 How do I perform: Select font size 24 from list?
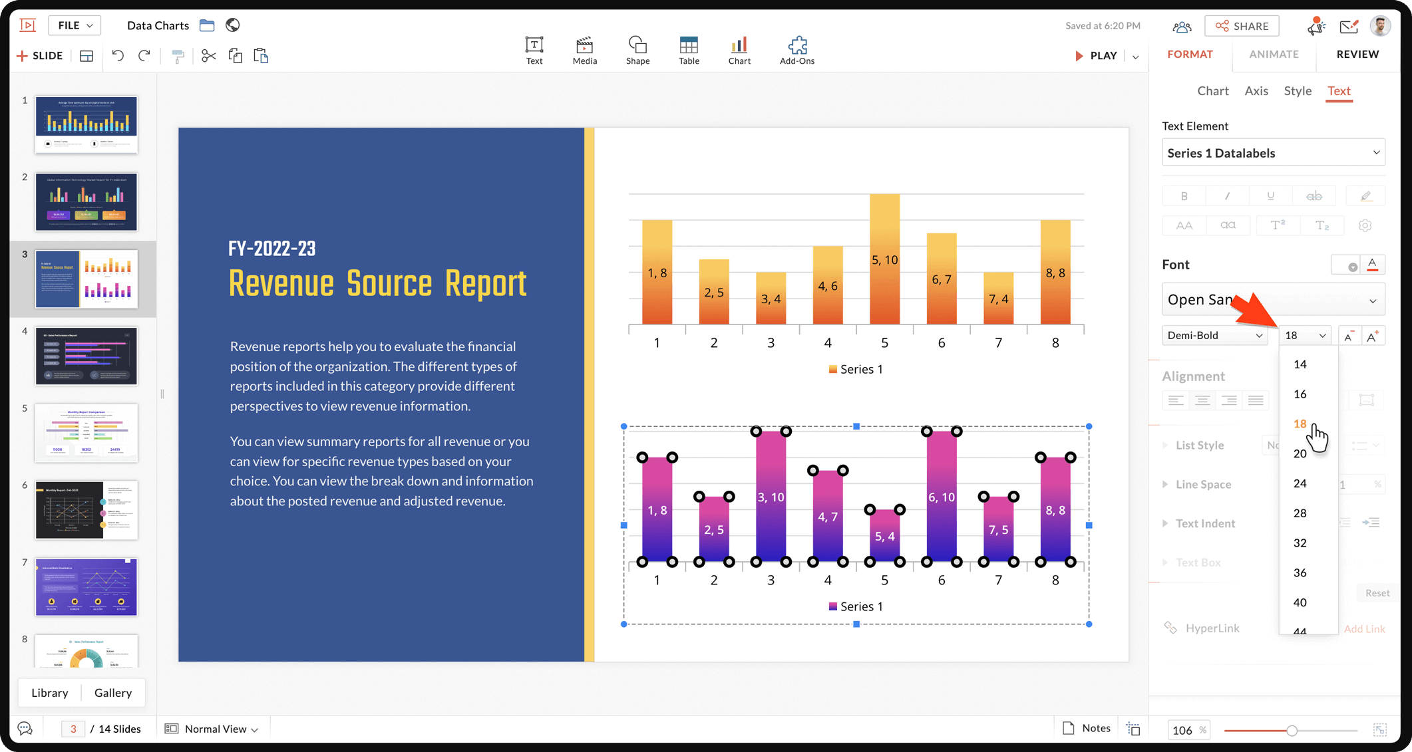point(1300,483)
